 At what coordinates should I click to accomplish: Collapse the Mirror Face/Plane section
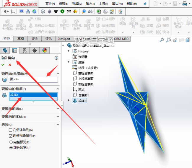coord(58,74)
